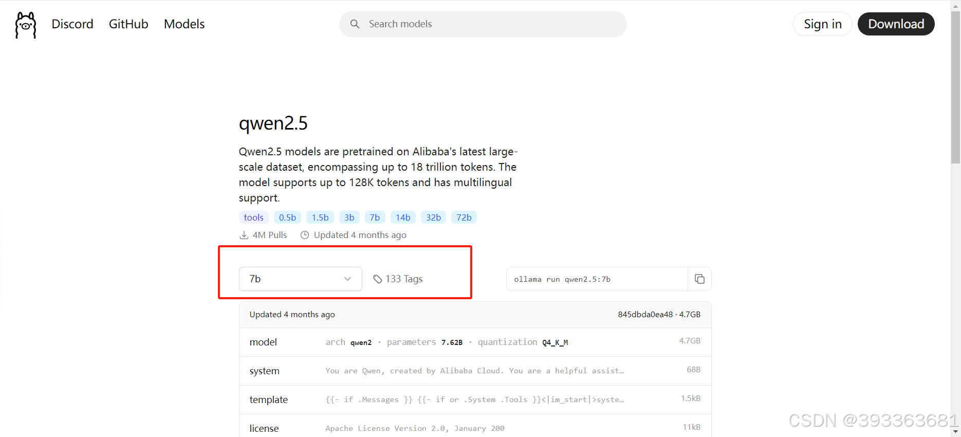Click the download icon next to 4M Pulls

coord(244,235)
